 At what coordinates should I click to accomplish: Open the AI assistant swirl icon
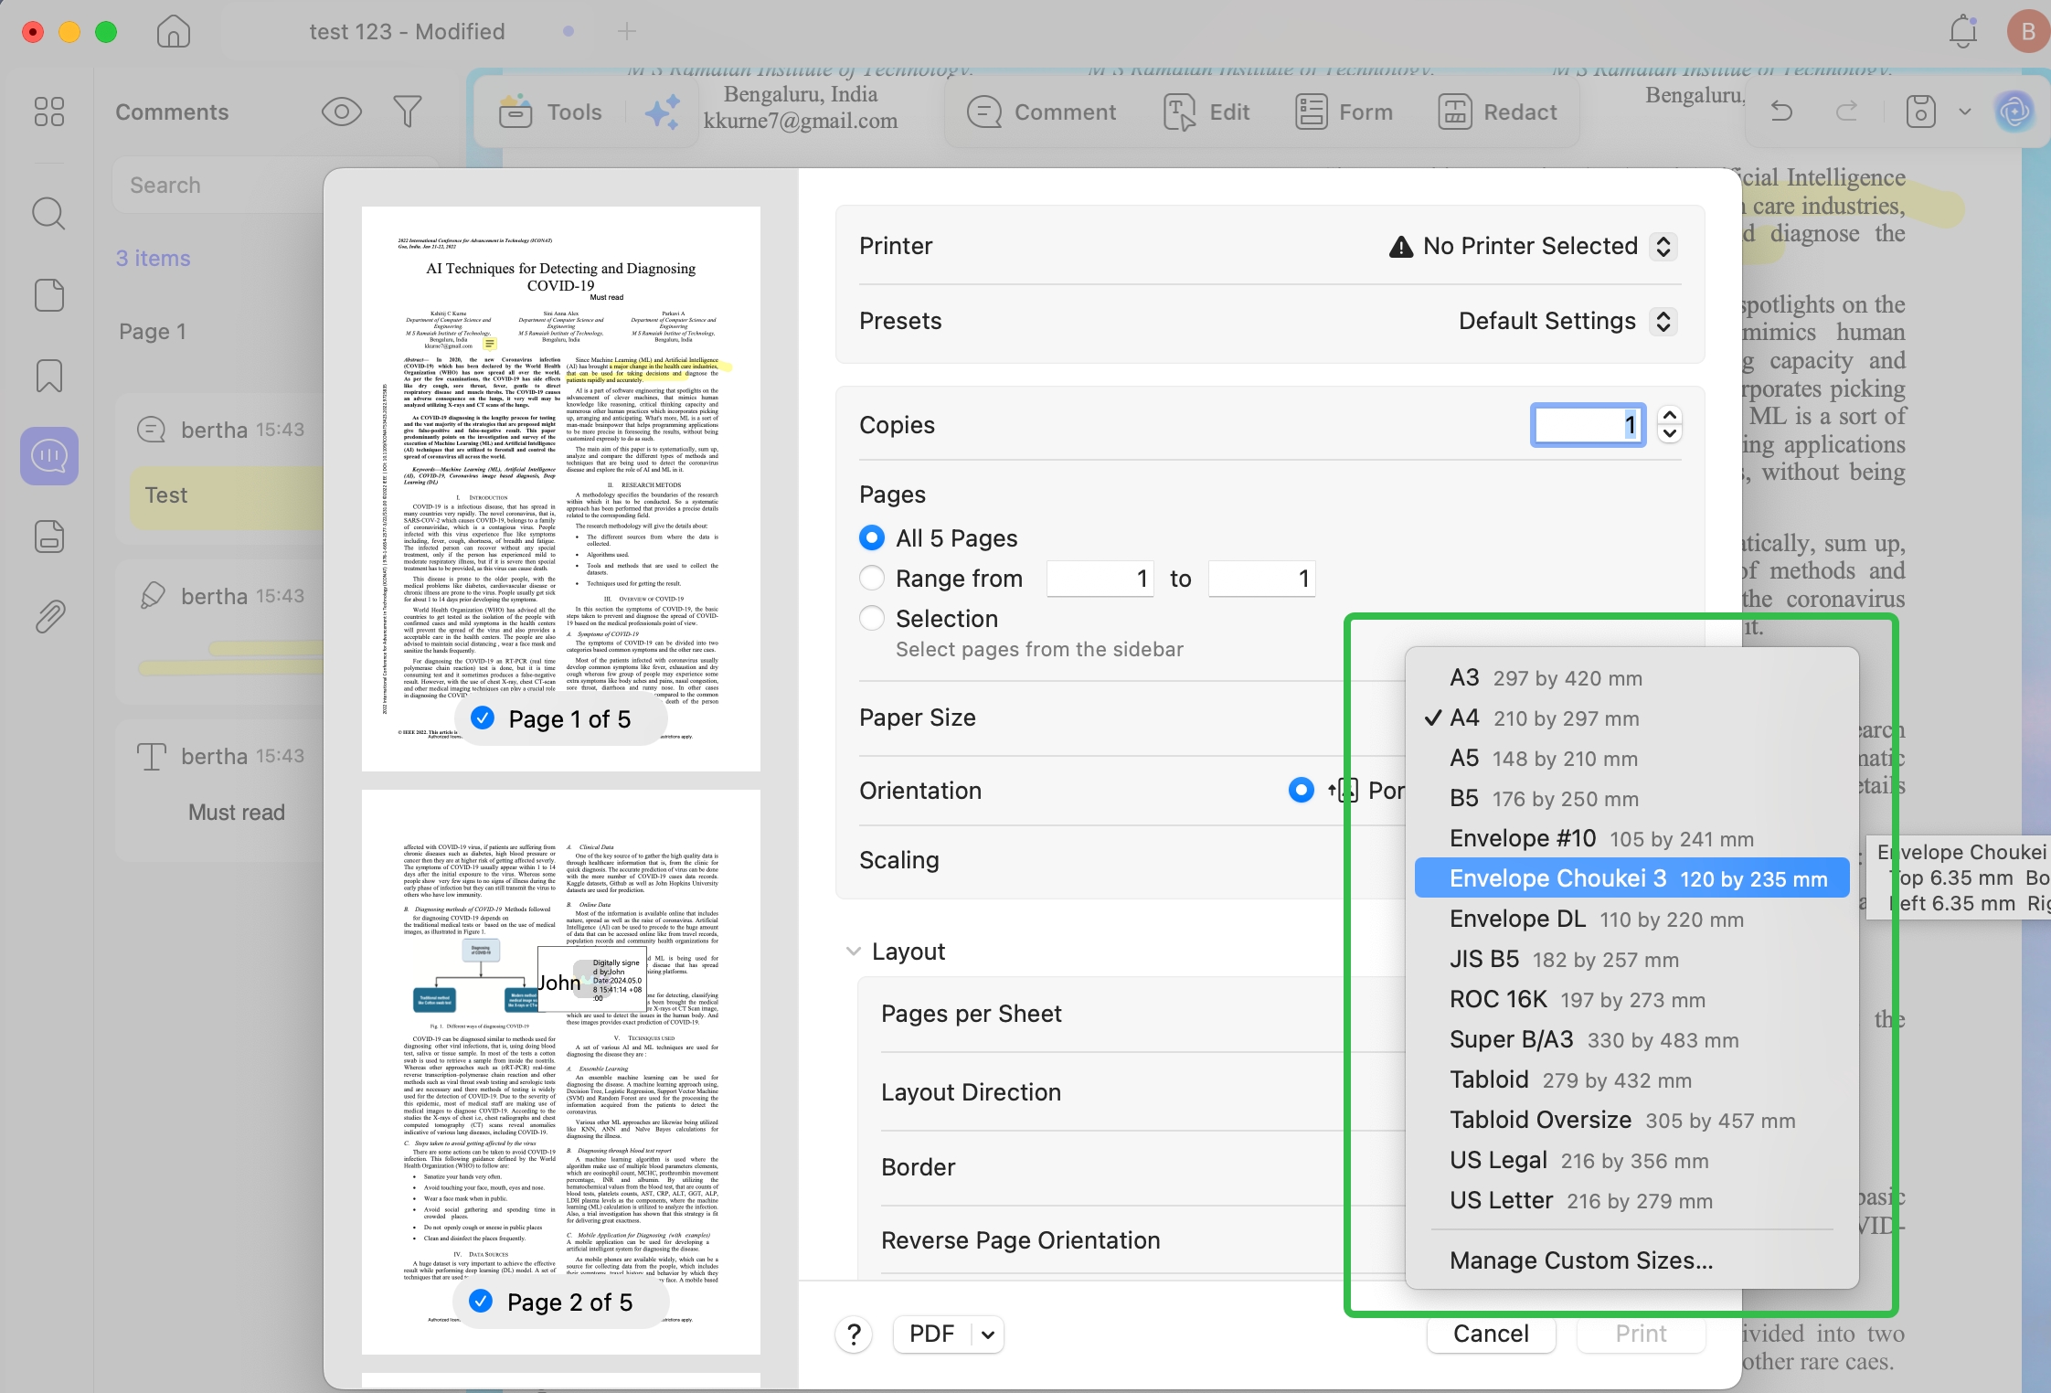coord(2015,112)
